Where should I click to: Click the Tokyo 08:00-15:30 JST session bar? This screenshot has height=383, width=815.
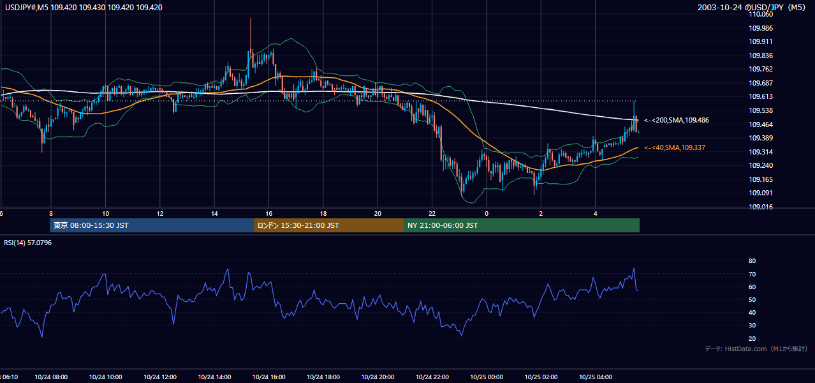[152, 225]
